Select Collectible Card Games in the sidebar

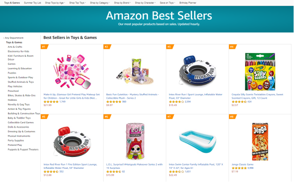20,122
